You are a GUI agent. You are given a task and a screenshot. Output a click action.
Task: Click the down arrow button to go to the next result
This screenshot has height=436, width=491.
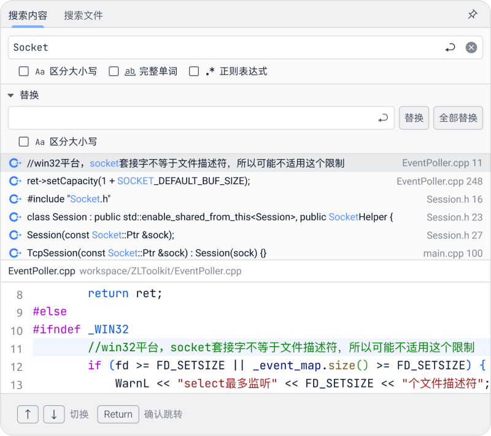(x=54, y=414)
